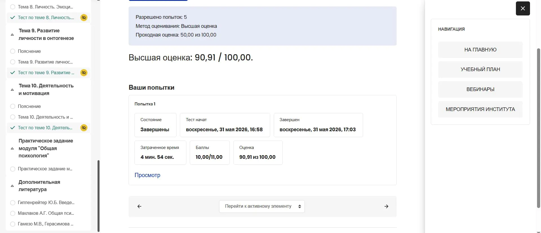The width and height of the screenshot is (541, 233).
Task: Go to НА ГЛАВНУЮ in navigation
Action: pyautogui.click(x=480, y=50)
